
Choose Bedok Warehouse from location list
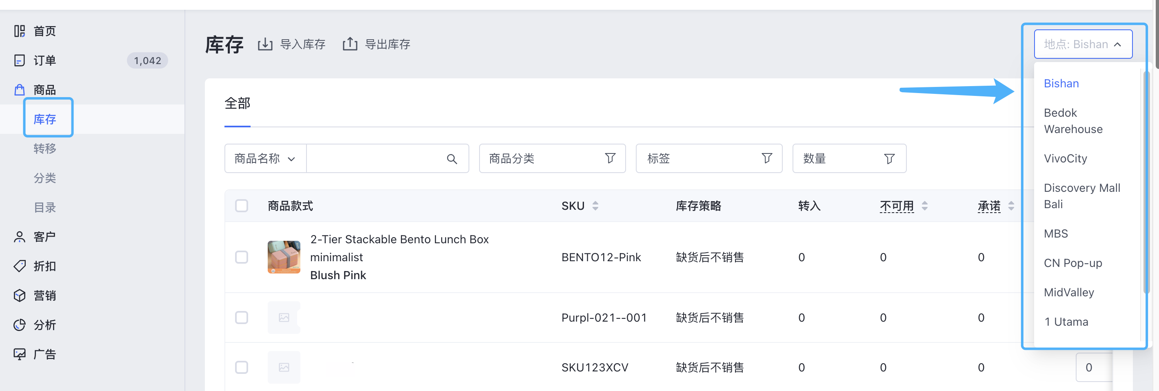click(1072, 121)
